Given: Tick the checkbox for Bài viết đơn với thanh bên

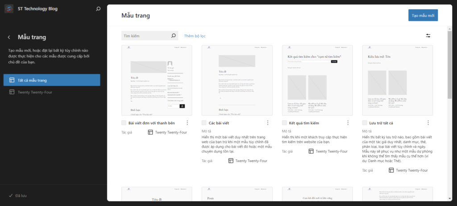Looking at the screenshot, I should pyautogui.click(x=124, y=123).
